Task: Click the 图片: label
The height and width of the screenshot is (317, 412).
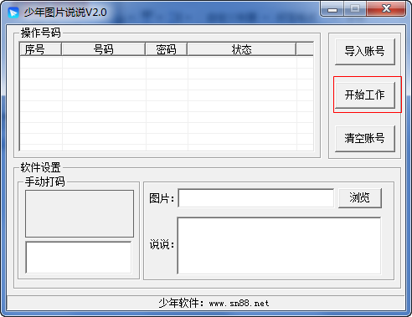Action: point(162,198)
